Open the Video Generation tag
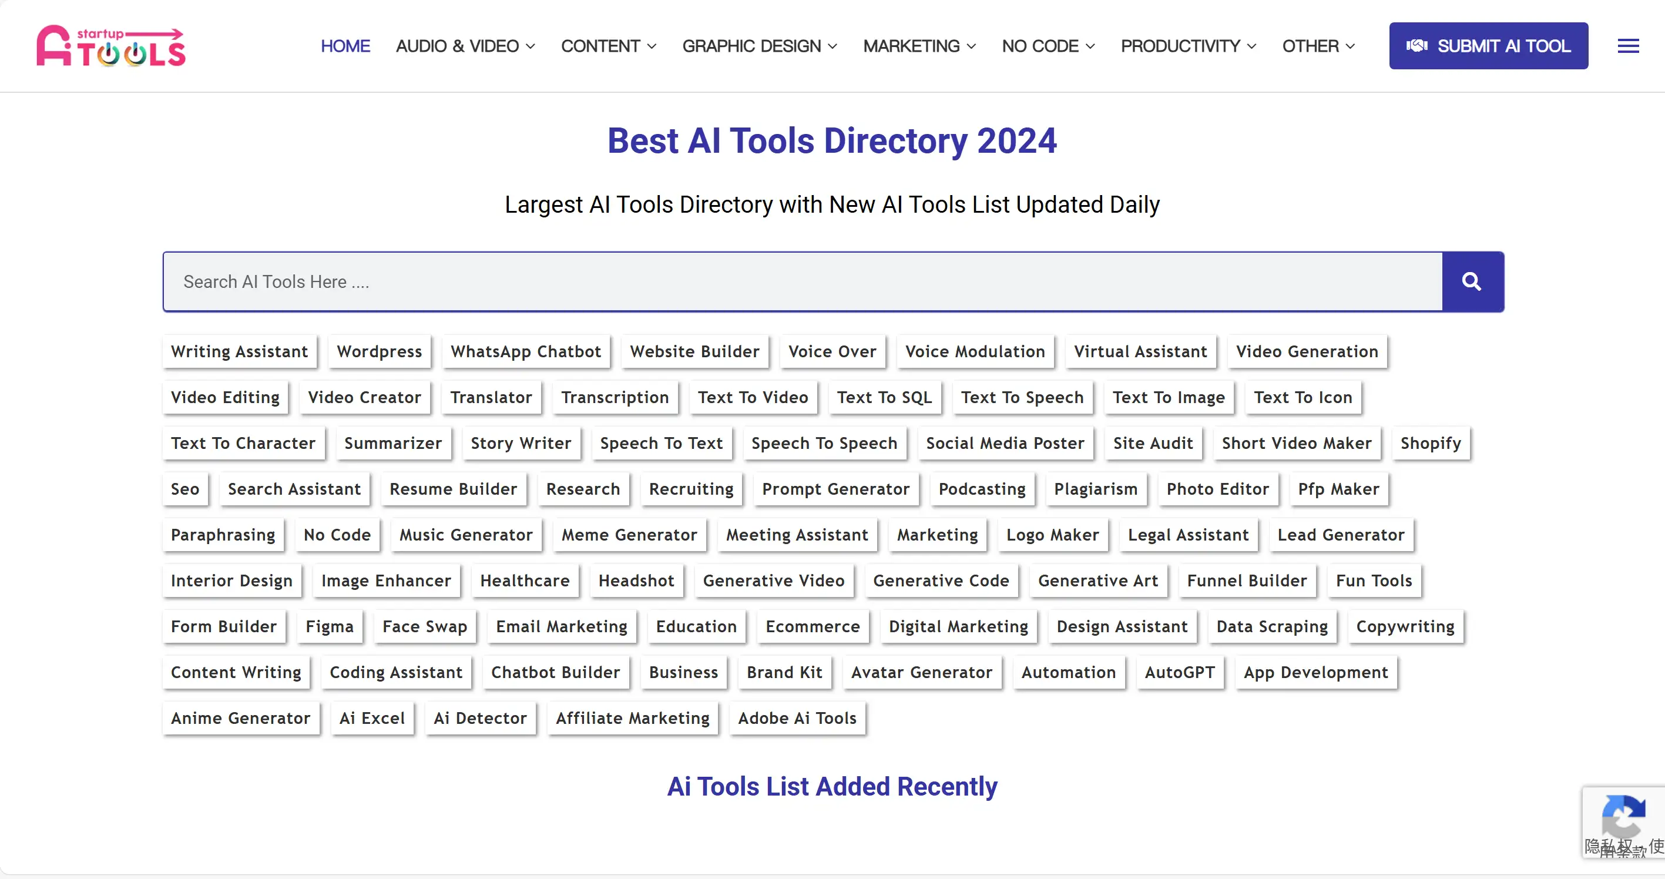Image resolution: width=1665 pixels, height=879 pixels. coord(1307,351)
